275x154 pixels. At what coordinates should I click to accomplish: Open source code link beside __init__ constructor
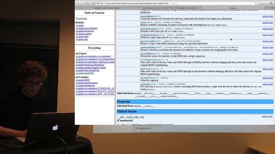pyautogui.click(x=267, y=116)
